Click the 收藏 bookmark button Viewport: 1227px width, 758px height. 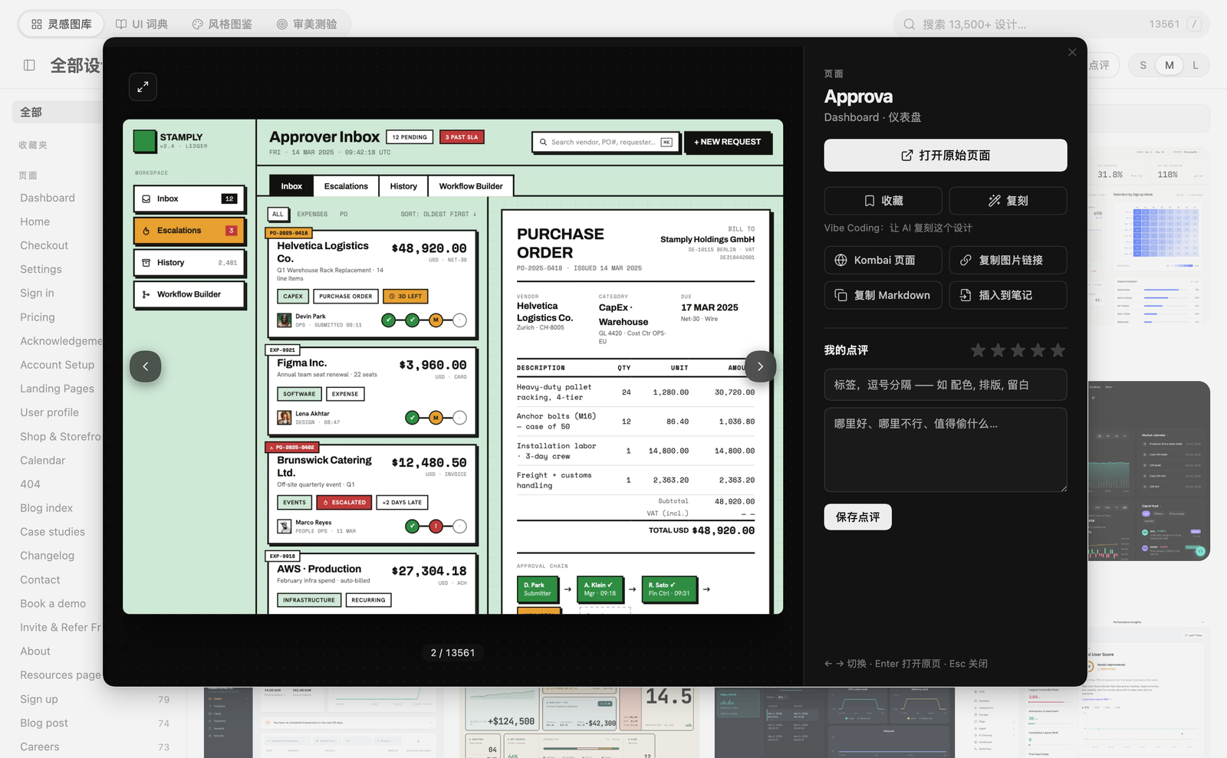pos(883,201)
